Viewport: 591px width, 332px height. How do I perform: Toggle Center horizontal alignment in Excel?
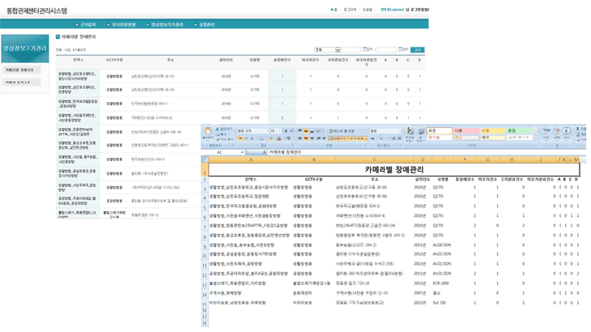(x=306, y=138)
